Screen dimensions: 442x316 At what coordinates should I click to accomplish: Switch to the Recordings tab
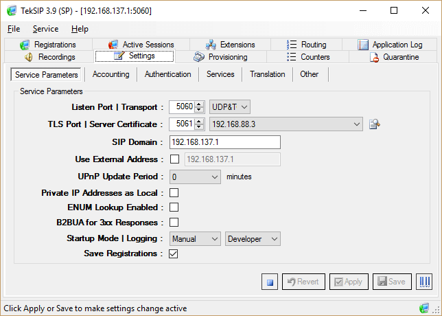[49, 57]
